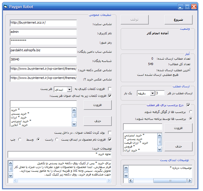Image resolution: width=203 pixels, height=191 pixels.
Task: Click the tags list scrollbar thumb
Action: (160, 142)
